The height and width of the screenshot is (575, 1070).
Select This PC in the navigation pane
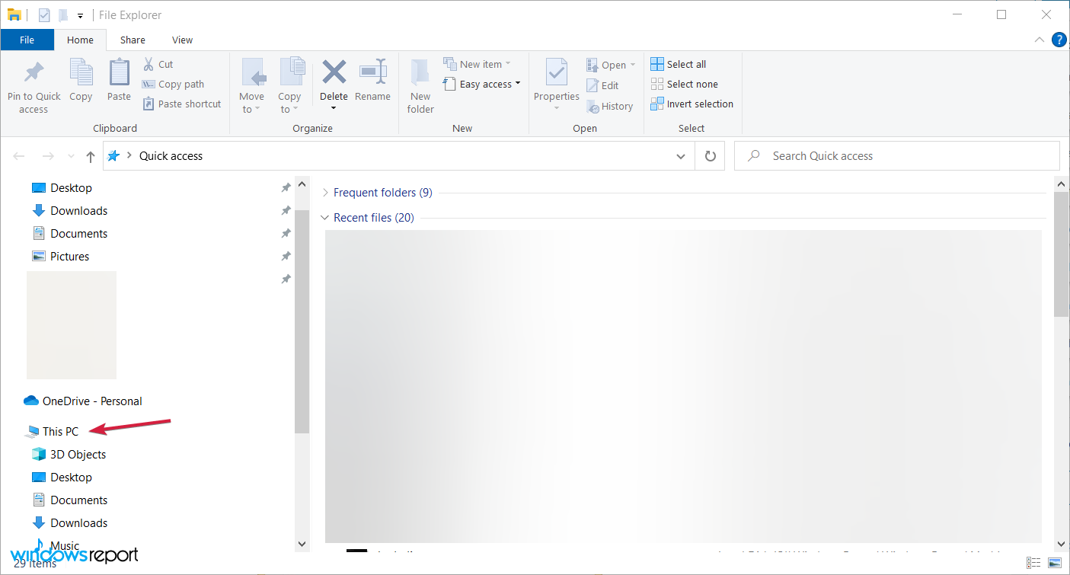pyautogui.click(x=60, y=432)
